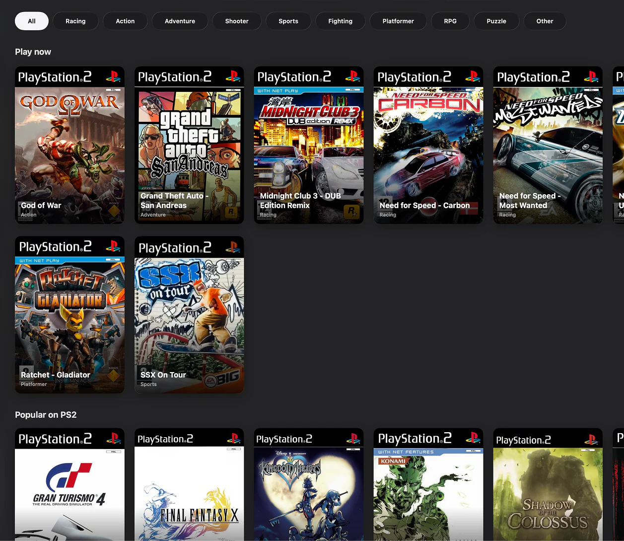Open the Ratchet Gladiator game cover

coord(69,314)
